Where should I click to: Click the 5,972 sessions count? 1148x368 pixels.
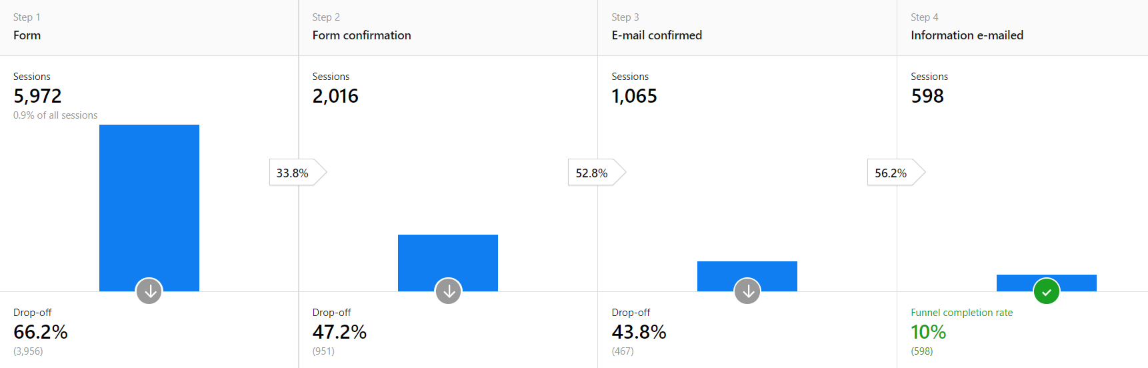click(x=37, y=96)
